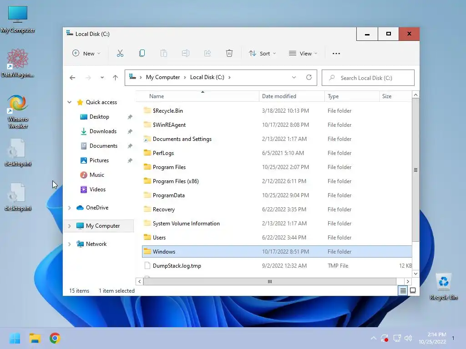Show hidden system tray icons chevron
The image size is (466, 349).
pos(374,338)
